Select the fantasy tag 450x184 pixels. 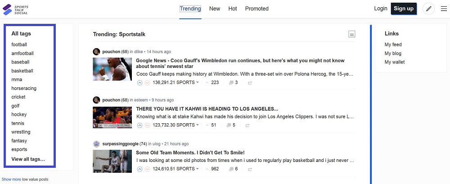click(x=19, y=141)
